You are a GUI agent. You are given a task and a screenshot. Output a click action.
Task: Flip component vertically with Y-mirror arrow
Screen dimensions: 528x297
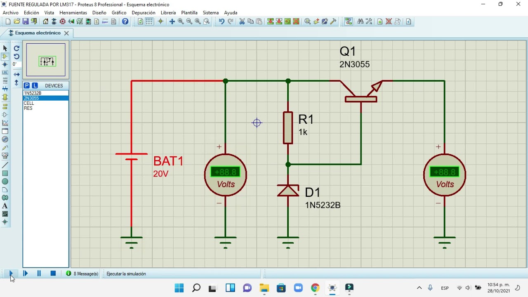pyautogui.click(x=16, y=83)
